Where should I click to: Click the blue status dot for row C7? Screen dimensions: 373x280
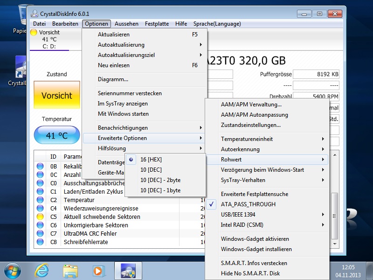[x=40, y=233]
